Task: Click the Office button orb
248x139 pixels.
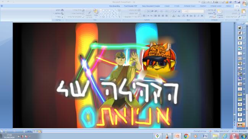Action: pyautogui.click(x=245, y=3)
